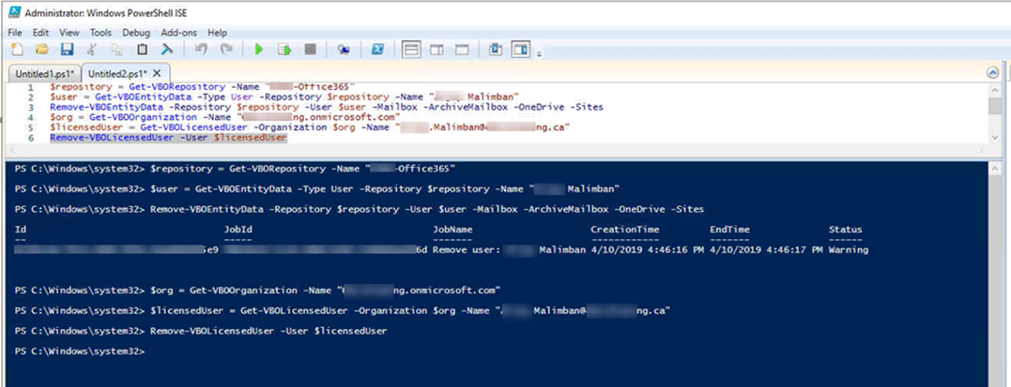This screenshot has height=387, width=1011.
Task: Run selection icon in the toolbar
Action: click(x=284, y=49)
